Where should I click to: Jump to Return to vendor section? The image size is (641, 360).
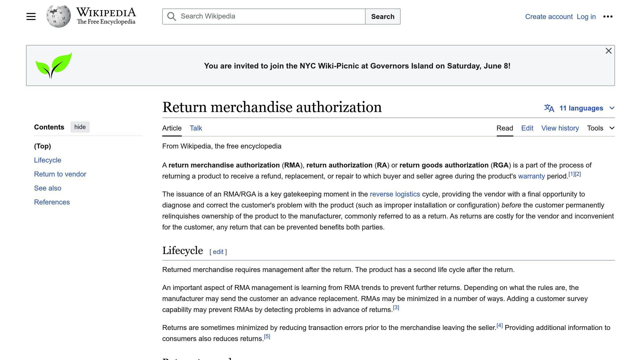point(60,174)
